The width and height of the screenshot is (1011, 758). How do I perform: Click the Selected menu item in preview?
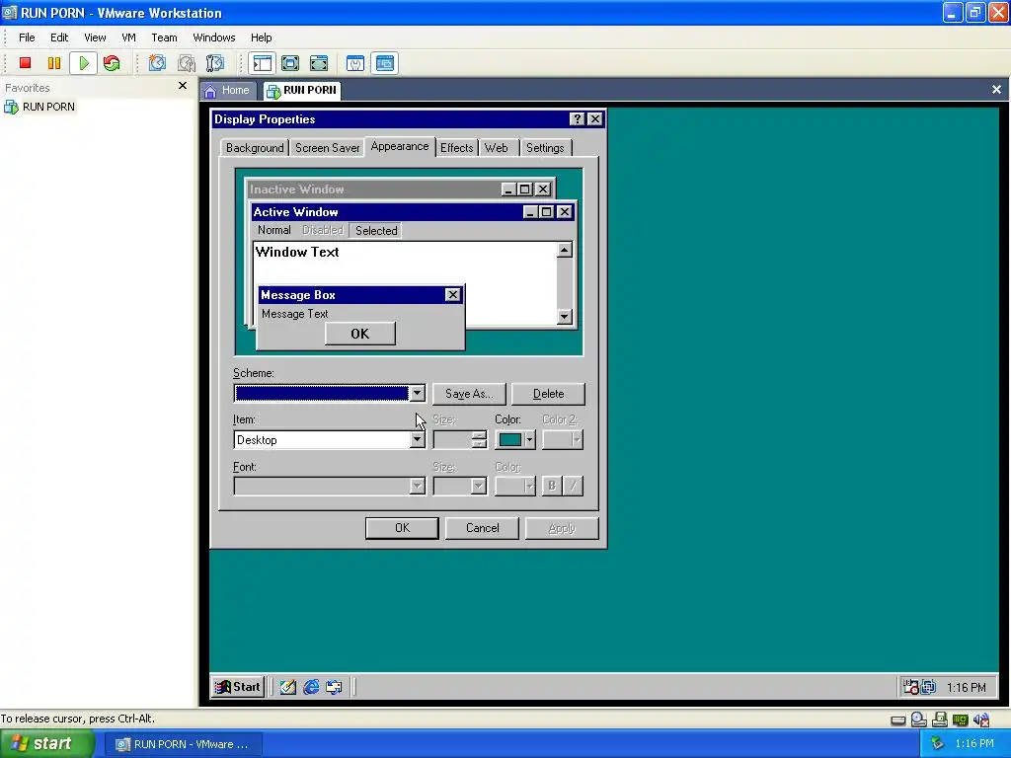[376, 231]
